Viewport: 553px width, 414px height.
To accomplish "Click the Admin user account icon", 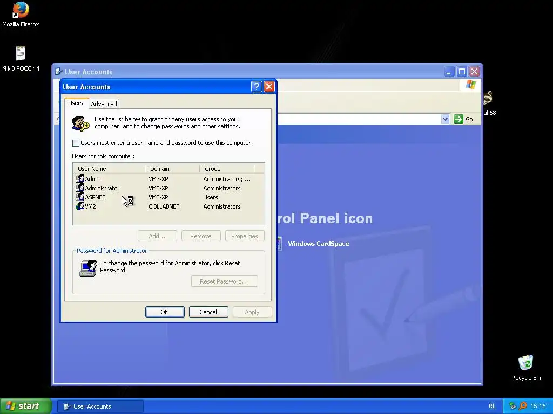I will (x=80, y=178).
